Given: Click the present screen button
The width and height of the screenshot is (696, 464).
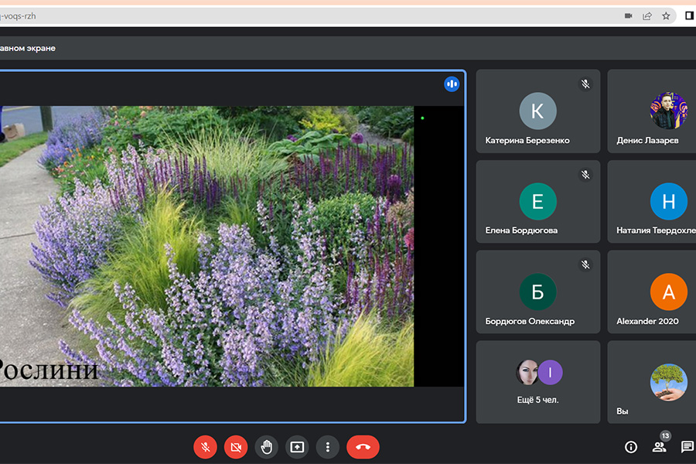Looking at the screenshot, I should tap(297, 446).
